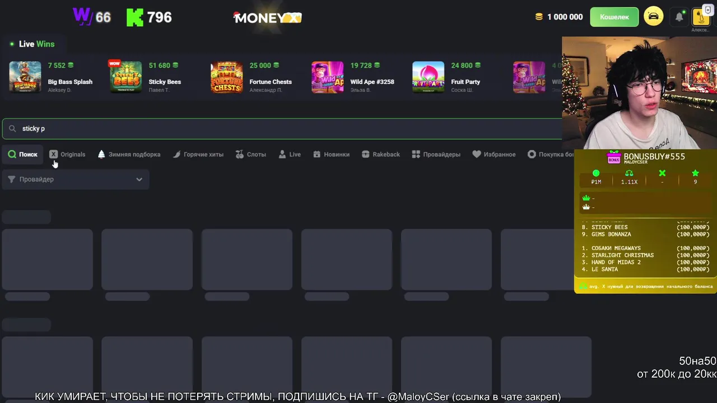
Task: Open the Новинки tab
Action: click(331, 154)
